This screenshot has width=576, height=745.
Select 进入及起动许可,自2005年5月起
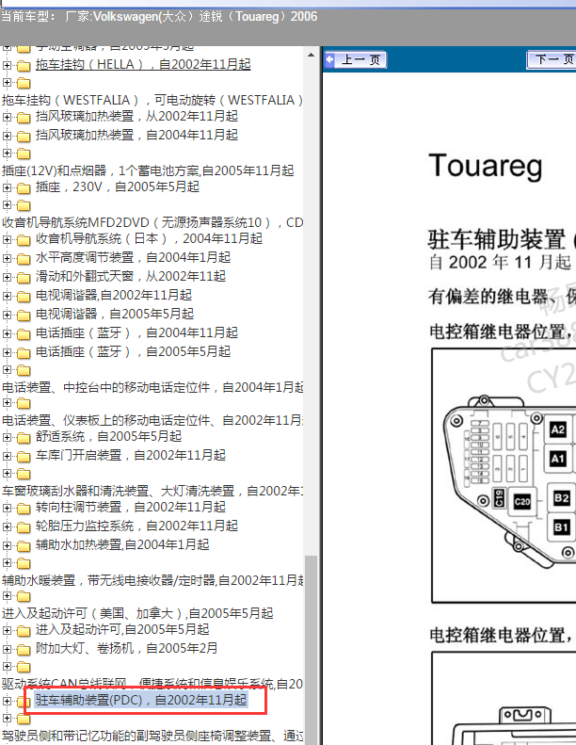[x=122, y=629]
